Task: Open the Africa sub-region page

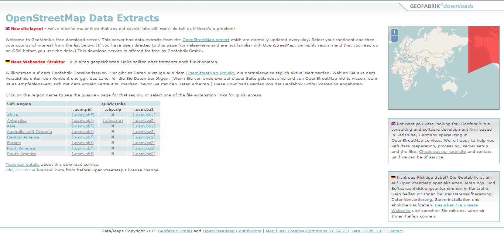Action: coord(13,115)
